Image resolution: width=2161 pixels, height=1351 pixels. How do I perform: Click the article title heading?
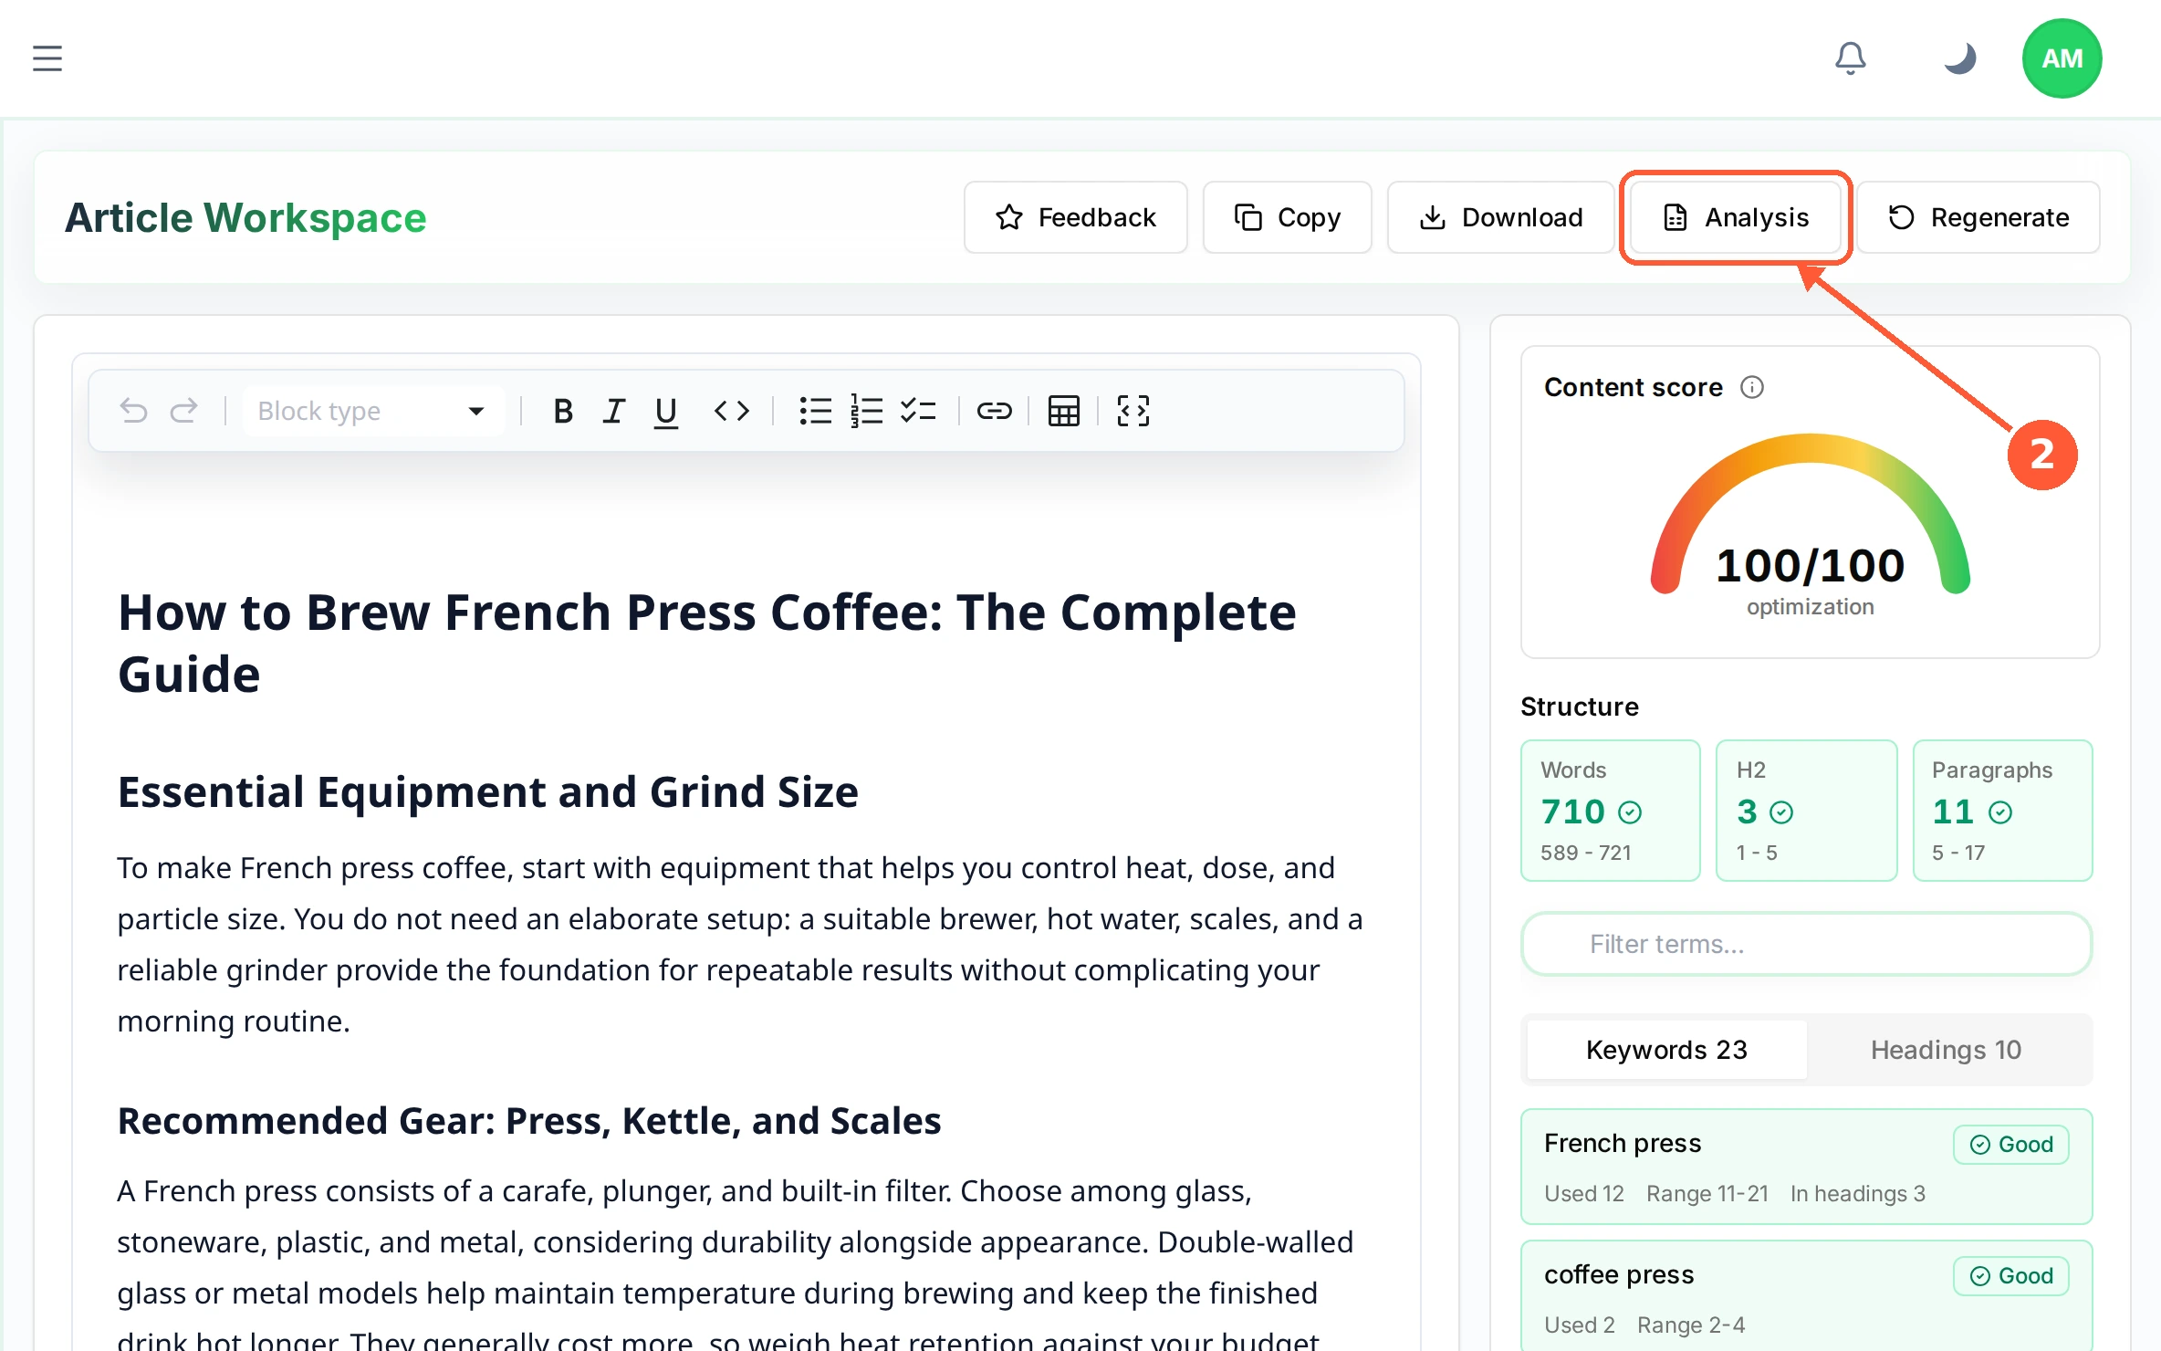pos(706,643)
